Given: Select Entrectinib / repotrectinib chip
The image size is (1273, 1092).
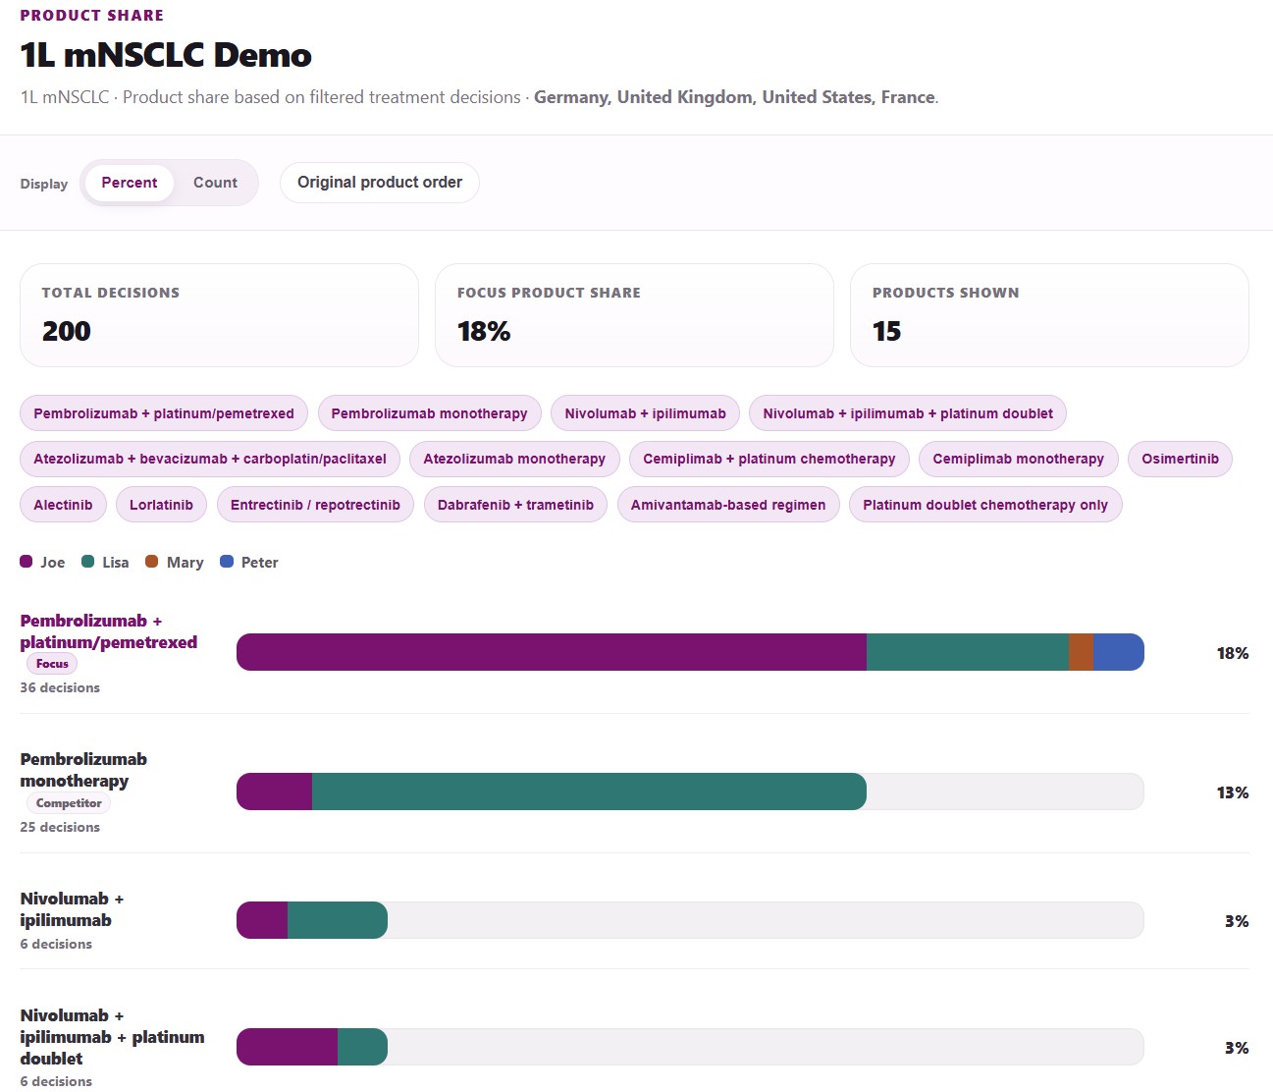Looking at the screenshot, I should click(315, 505).
